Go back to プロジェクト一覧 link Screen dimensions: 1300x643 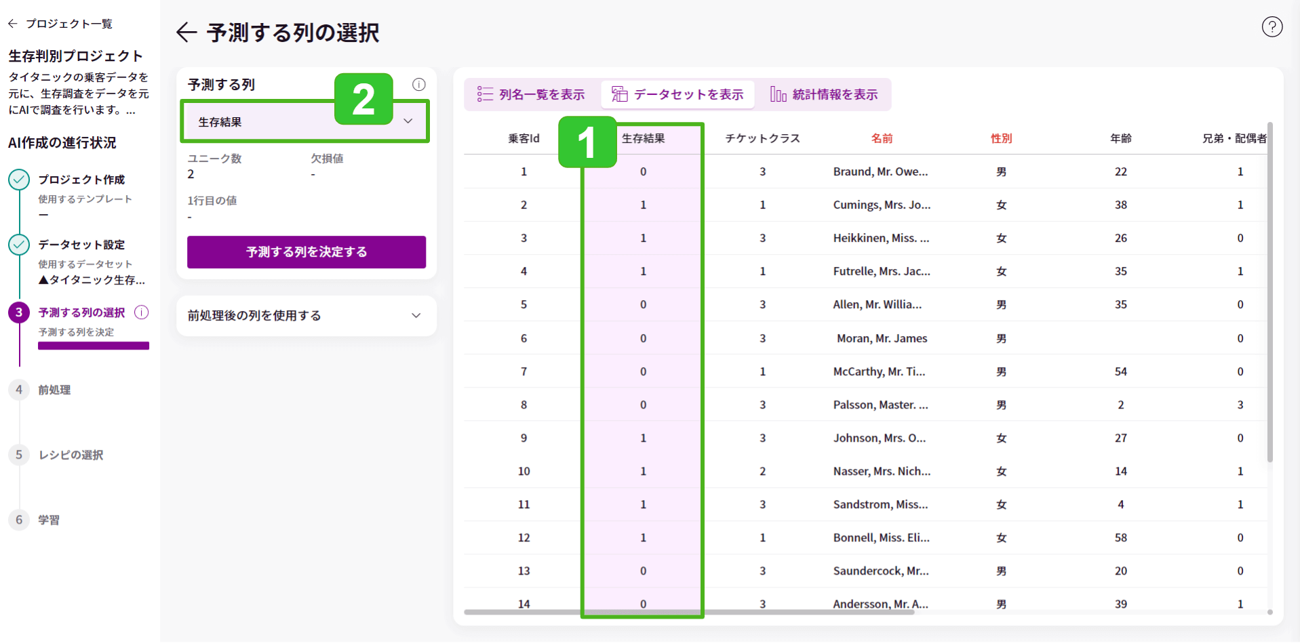69,24
